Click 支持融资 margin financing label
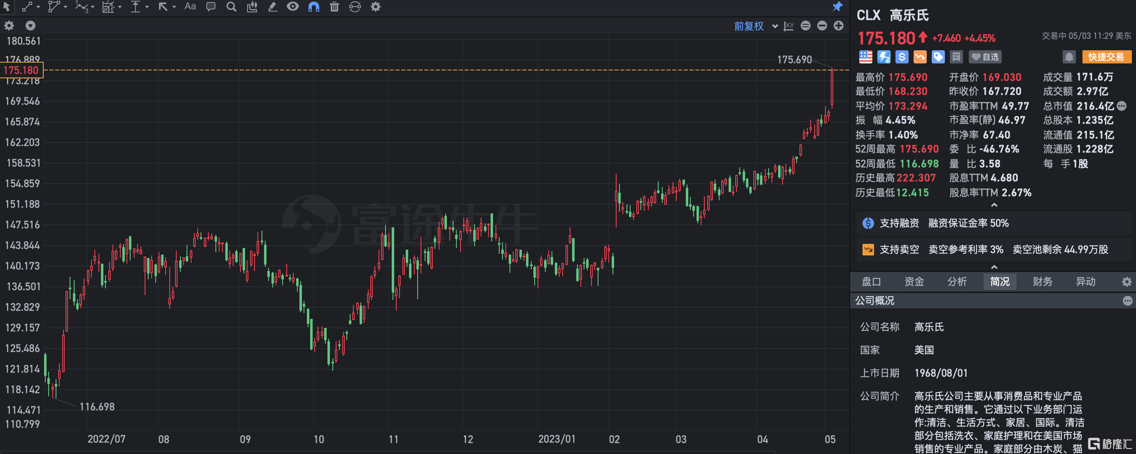Screen dimensions: 1136x454 click(899, 223)
